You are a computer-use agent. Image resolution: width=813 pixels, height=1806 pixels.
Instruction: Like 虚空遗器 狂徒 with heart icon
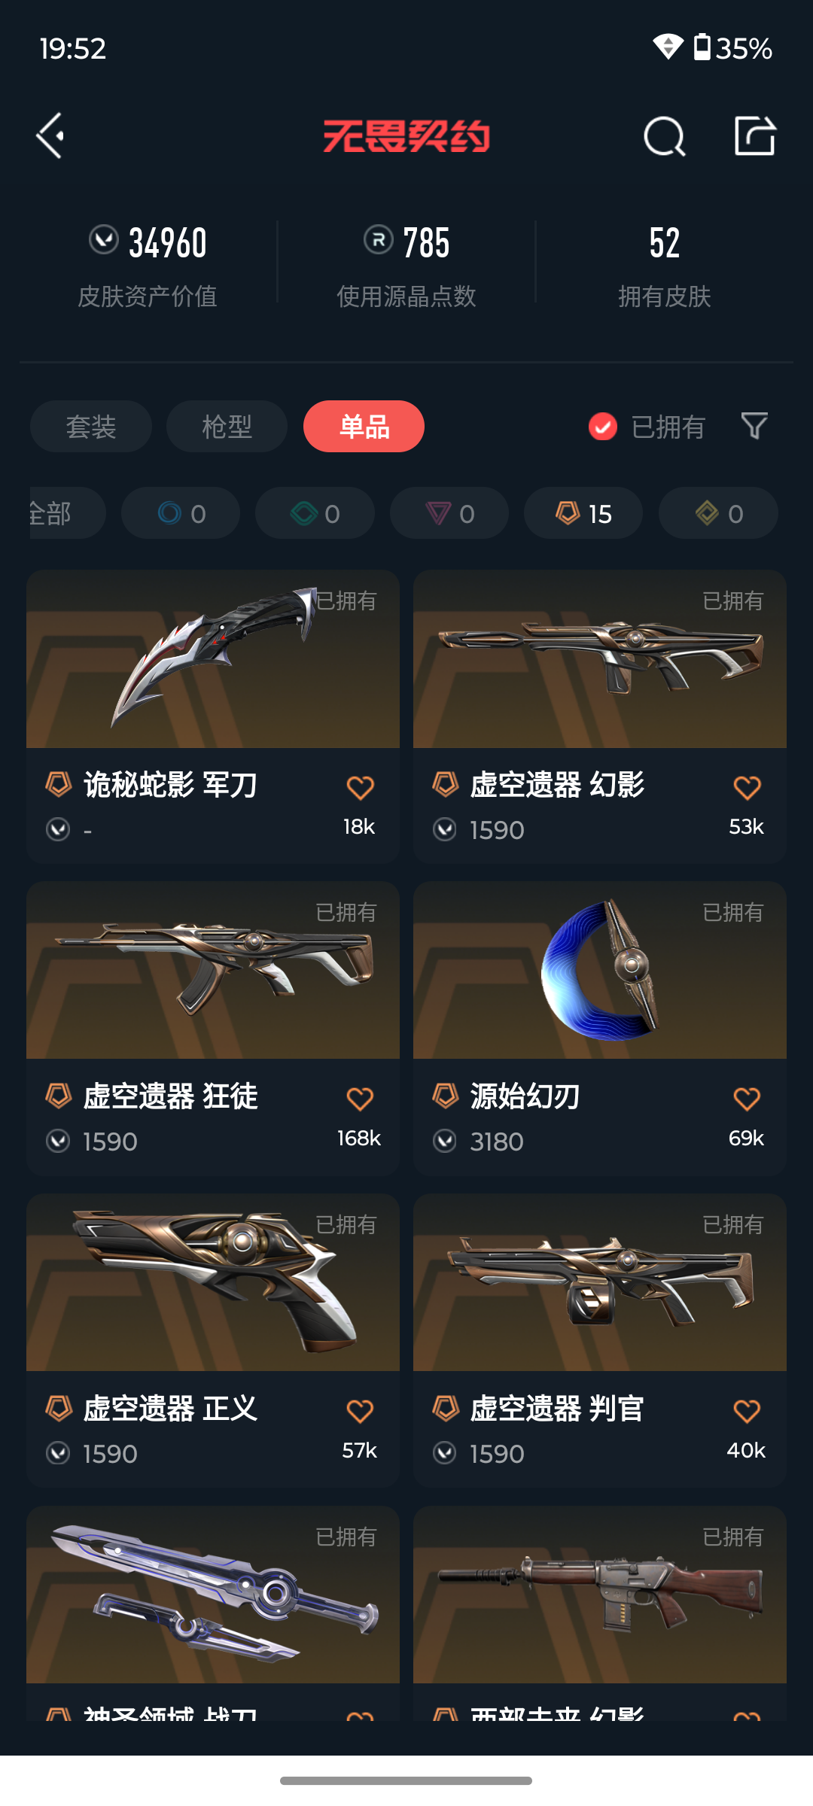tap(360, 1099)
